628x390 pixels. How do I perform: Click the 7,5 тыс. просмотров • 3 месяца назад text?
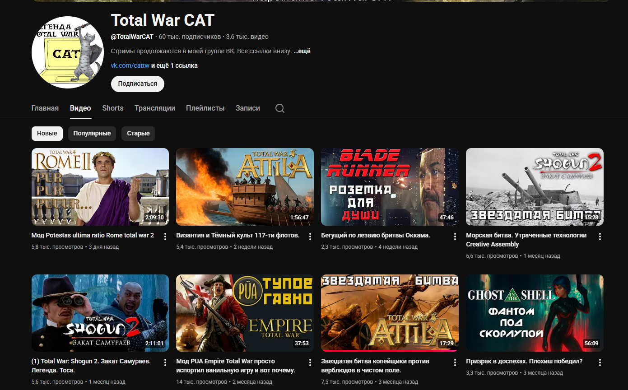coord(369,382)
